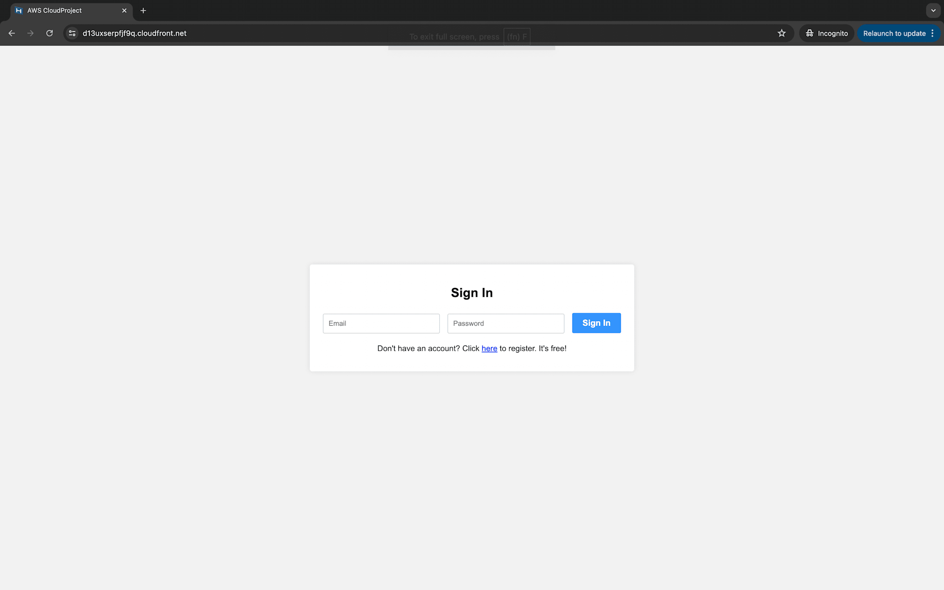
Task: Click the browser forward navigation icon
Action: [x=31, y=33]
